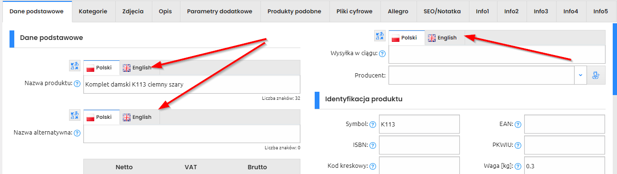Image resolution: width=617 pixels, height=174 pixels.
Task: Open help icon for EAN field
Action: coord(518,125)
